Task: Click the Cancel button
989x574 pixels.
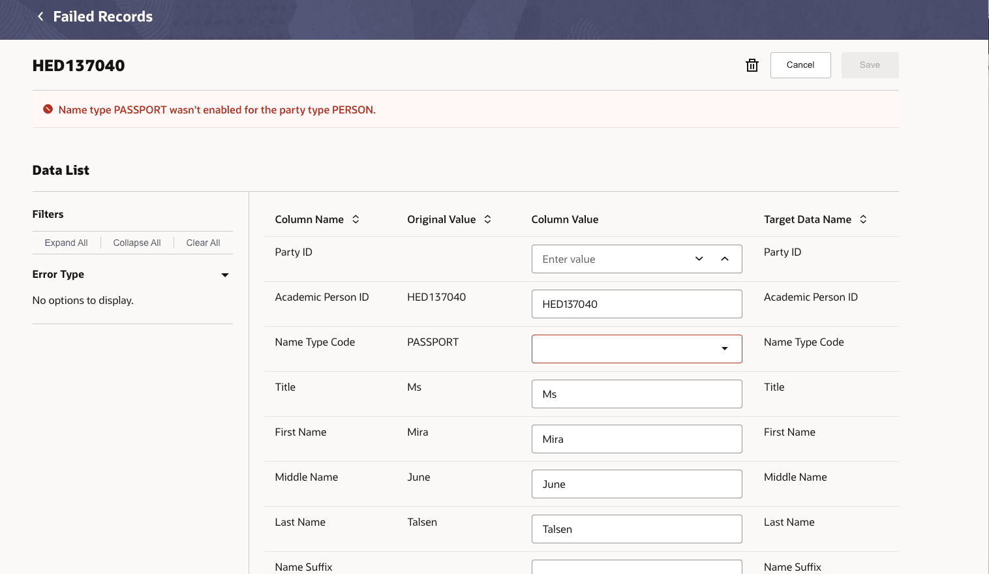Action: 800,65
